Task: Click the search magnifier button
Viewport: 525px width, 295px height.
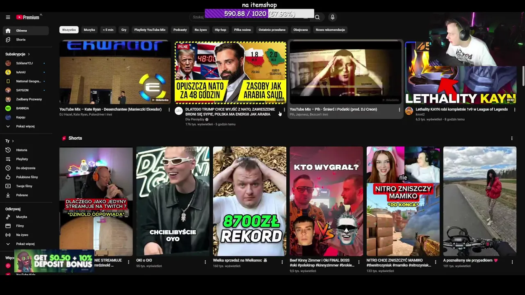Action: click(x=317, y=17)
